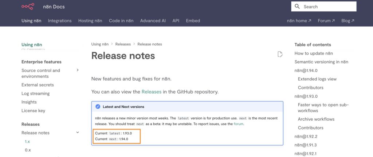The width and height of the screenshot is (373, 157).
Task: Open the Forum external link in the header
Action: coord(326,21)
